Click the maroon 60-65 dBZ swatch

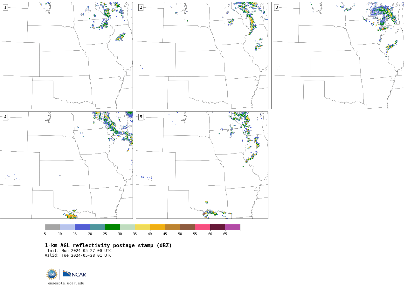coord(217,227)
